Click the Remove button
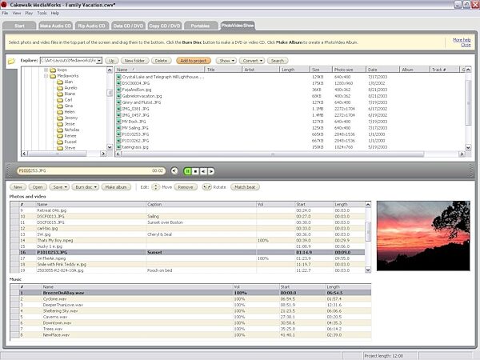The width and height of the screenshot is (480, 360). tap(186, 187)
